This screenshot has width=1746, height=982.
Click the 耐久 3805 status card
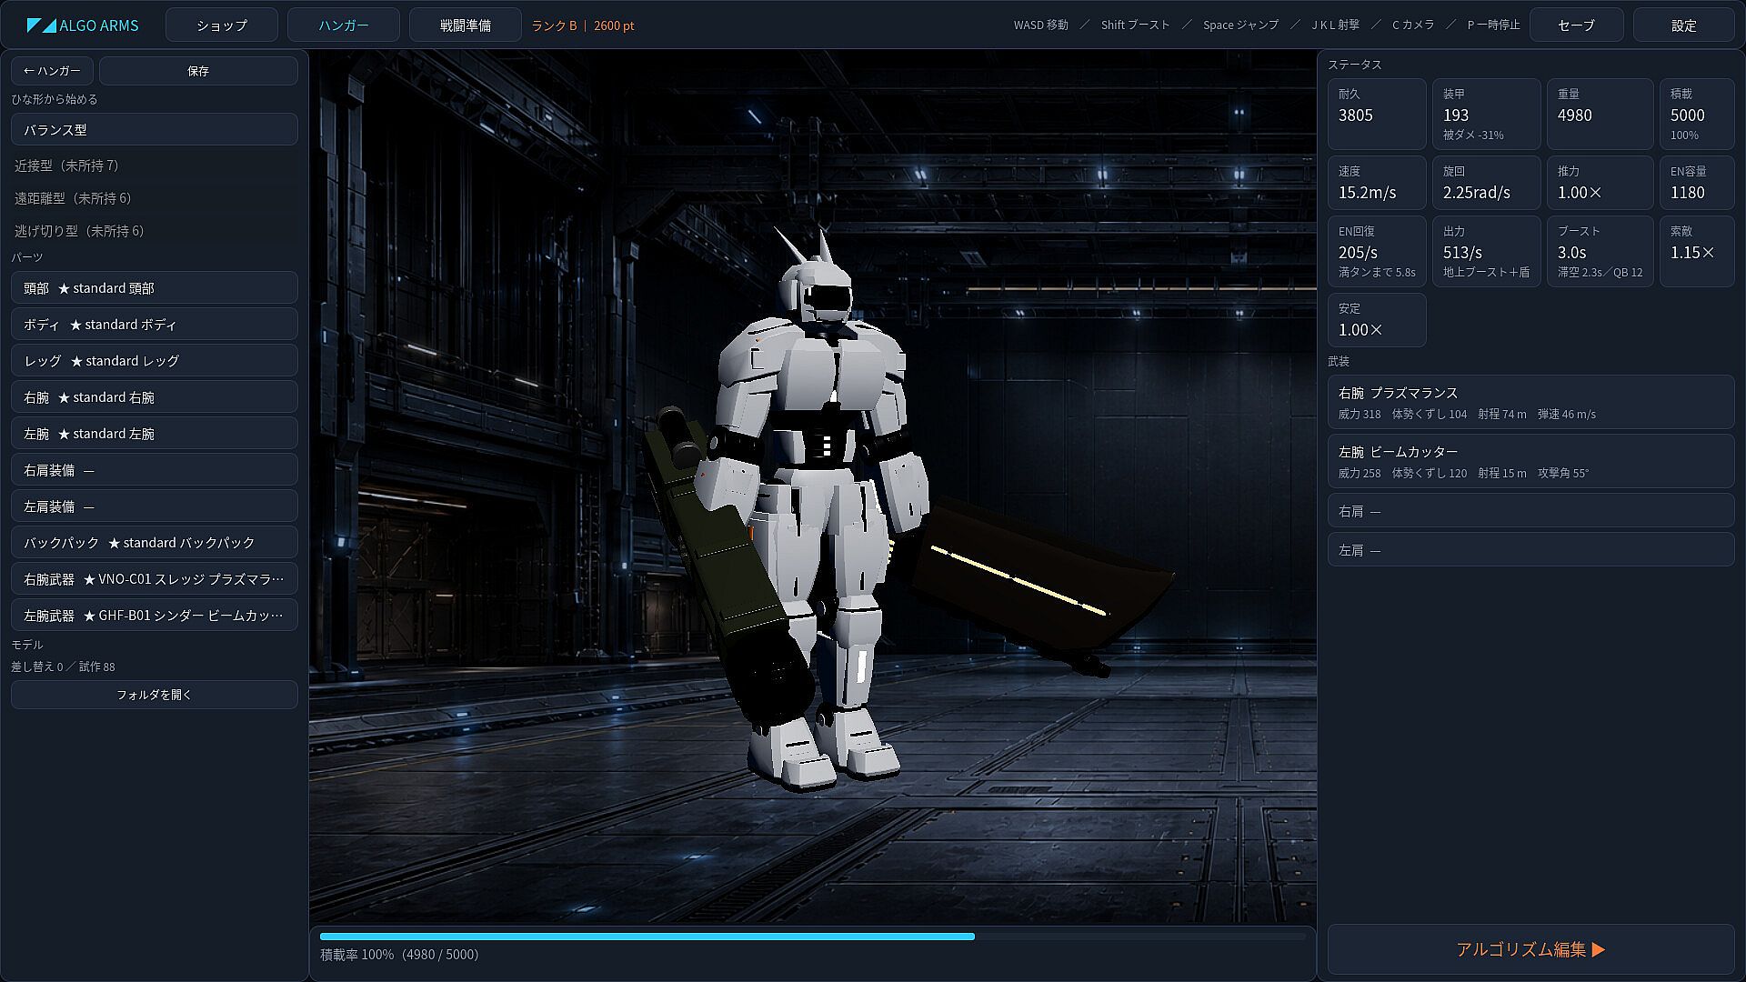click(1377, 114)
